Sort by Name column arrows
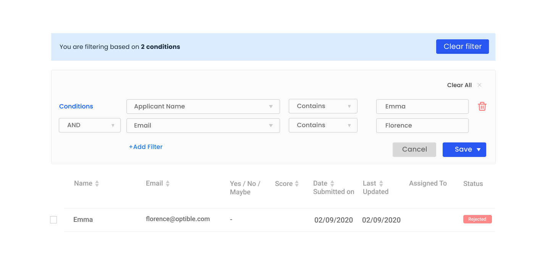This screenshot has height=265, width=550. point(97,184)
